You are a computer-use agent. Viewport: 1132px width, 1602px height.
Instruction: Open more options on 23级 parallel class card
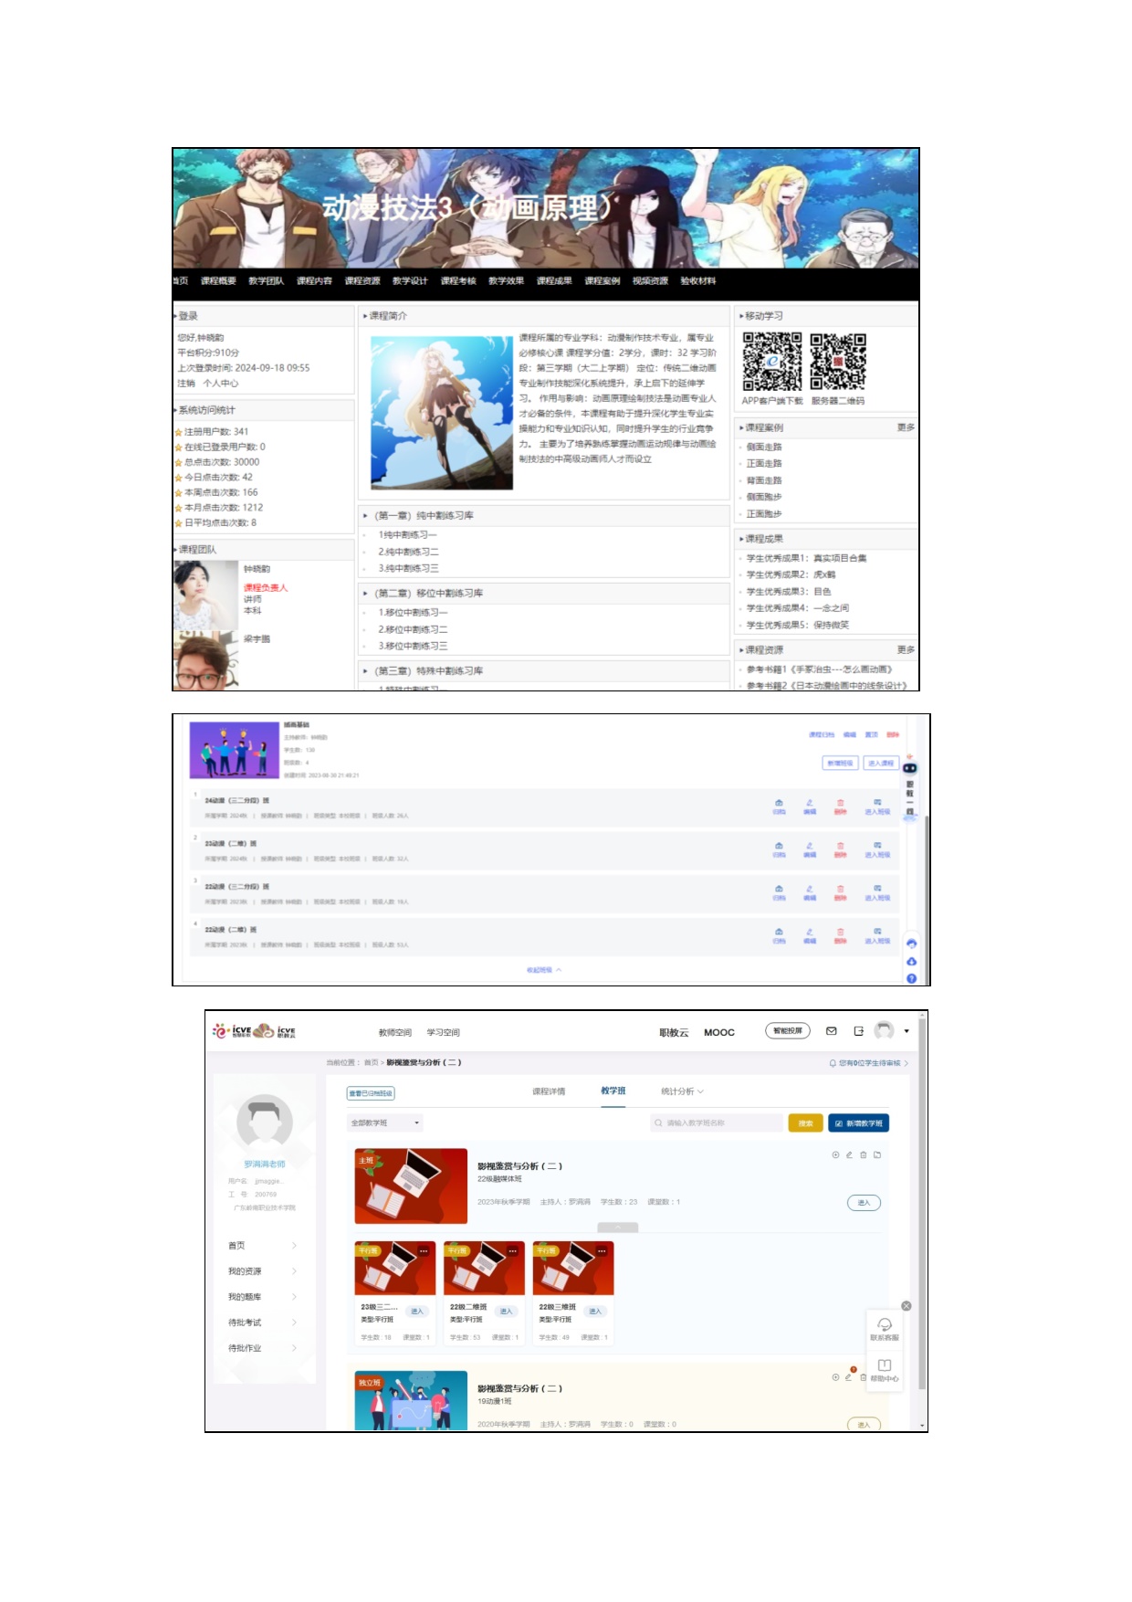pos(424,1250)
